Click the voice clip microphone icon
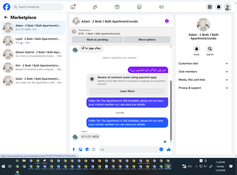Image resolution: width=237 pixels, height=175 pixels. (x=73, y=149)
